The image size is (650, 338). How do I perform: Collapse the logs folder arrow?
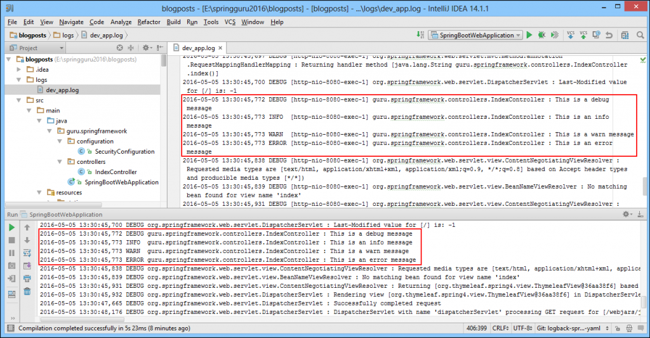click(18, 79)
